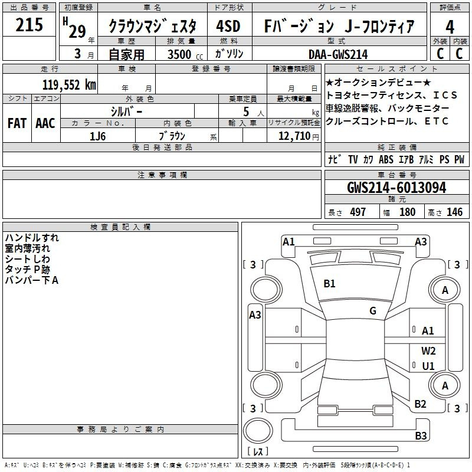
Task: Select the W2 repair mark on diagram
Action: coord(428,351)
